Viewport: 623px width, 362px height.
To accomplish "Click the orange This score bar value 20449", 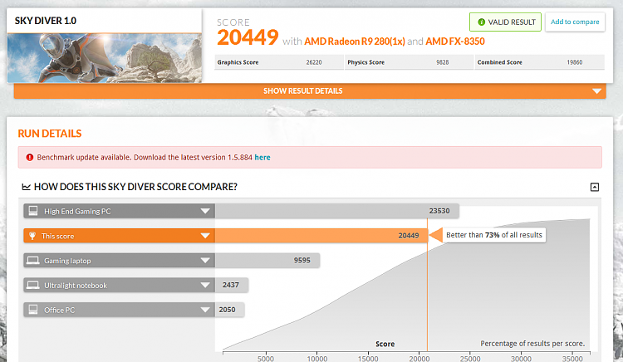I will tap(409, 236).
